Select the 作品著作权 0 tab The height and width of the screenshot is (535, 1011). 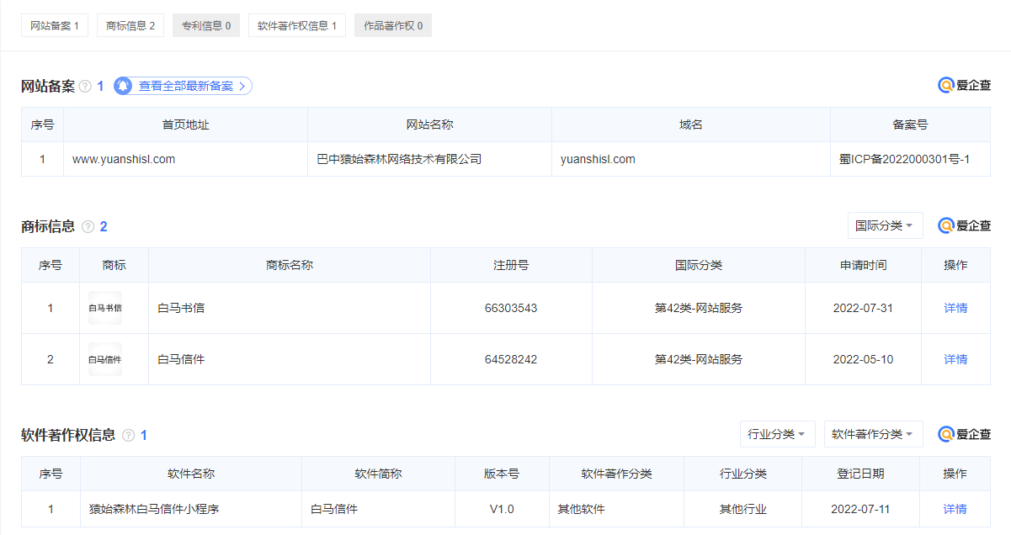click(393, 26)
